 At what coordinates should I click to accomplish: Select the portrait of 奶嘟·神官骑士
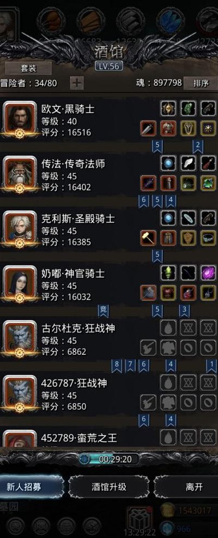tap(20, 283)
